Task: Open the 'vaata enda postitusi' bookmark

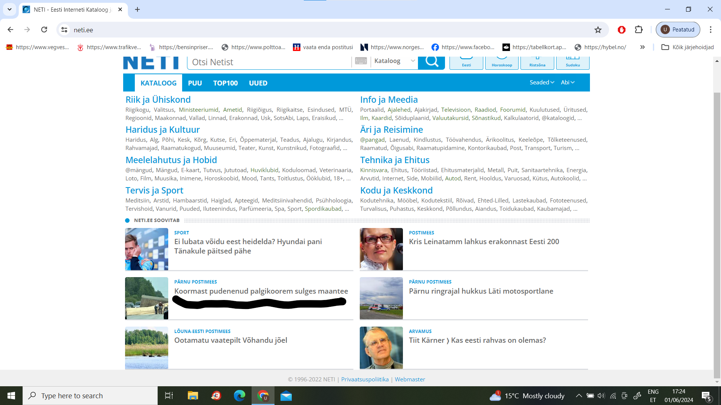Action: 323,47
